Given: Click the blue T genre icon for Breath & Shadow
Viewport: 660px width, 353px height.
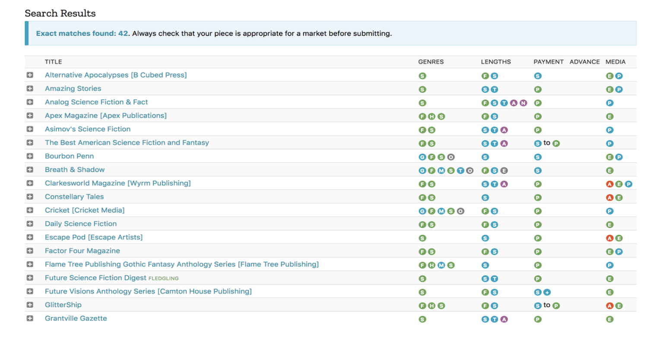Looking at the screenshot, I should click(x=460, y=171).
